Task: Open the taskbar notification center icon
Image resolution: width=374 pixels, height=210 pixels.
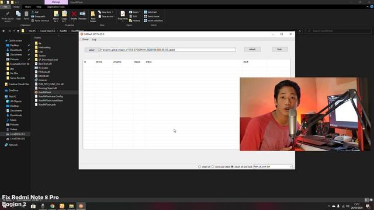Action: click(x=368, y=206)
